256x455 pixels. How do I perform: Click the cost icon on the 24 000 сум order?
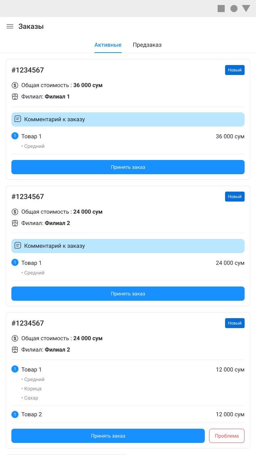tap(15, 212)
